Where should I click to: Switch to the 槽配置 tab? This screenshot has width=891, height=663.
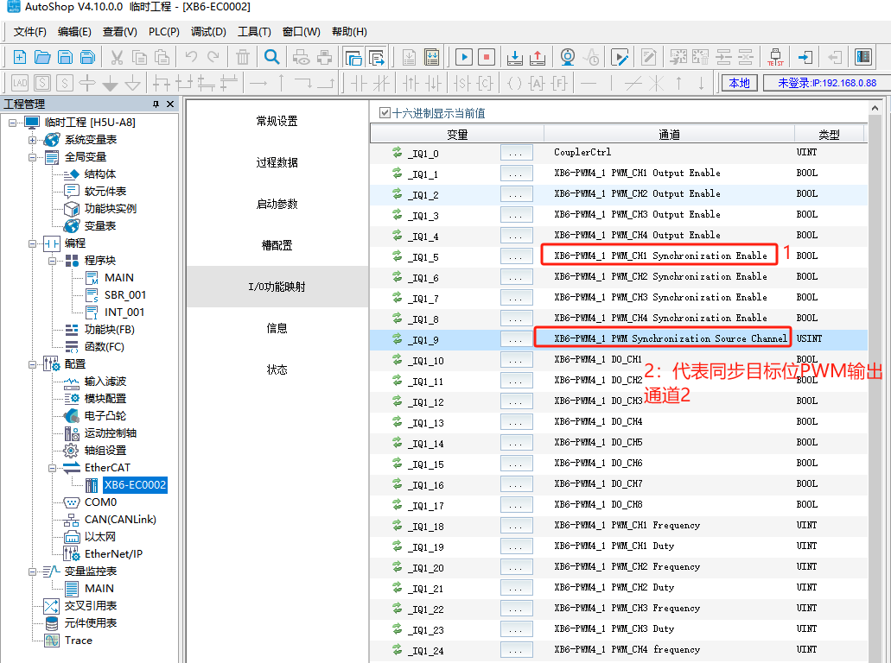coord(277,245)
